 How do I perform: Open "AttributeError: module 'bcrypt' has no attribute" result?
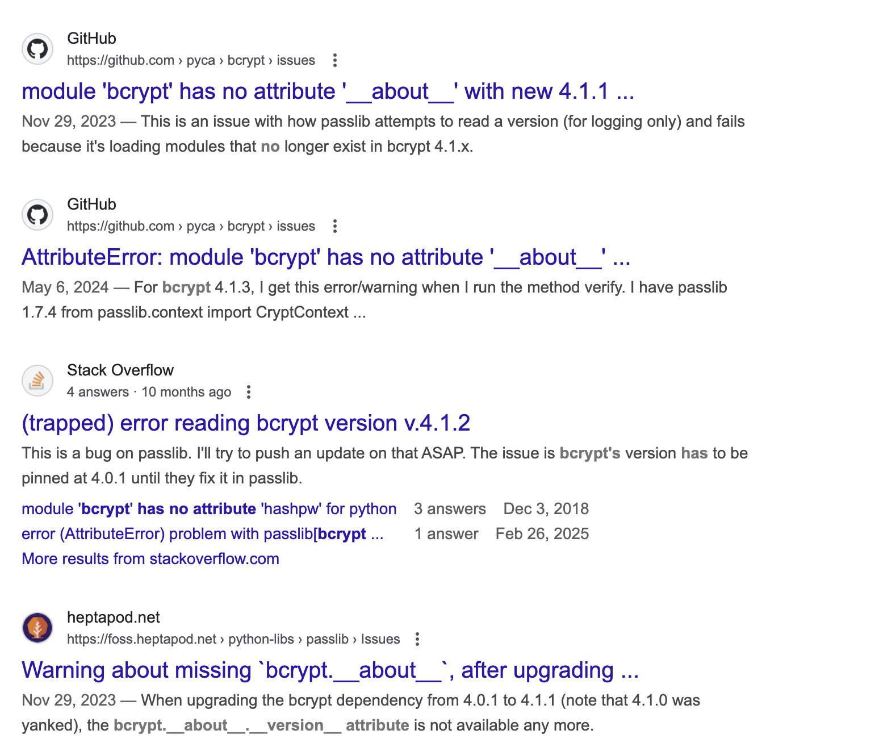point(326,257)
